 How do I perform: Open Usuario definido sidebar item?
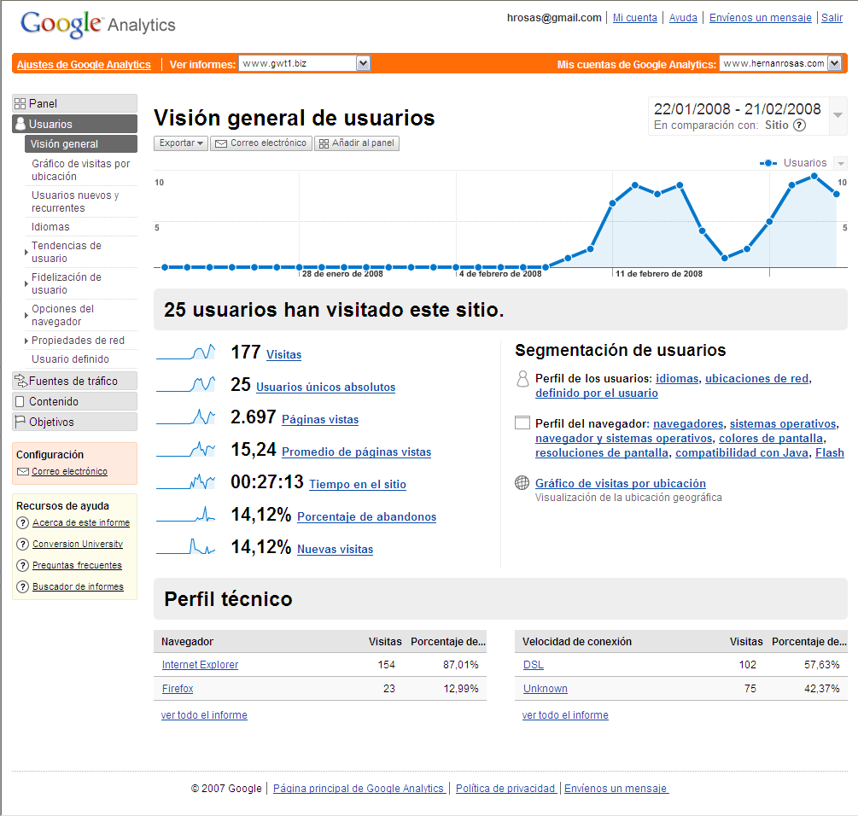pyautogui.click(x=70, y=359)
